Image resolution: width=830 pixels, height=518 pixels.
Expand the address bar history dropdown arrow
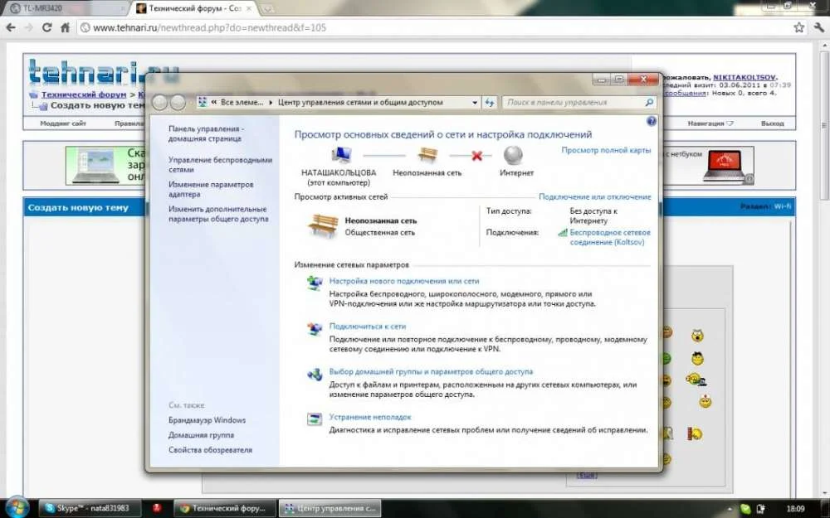[x=475, y=103]
